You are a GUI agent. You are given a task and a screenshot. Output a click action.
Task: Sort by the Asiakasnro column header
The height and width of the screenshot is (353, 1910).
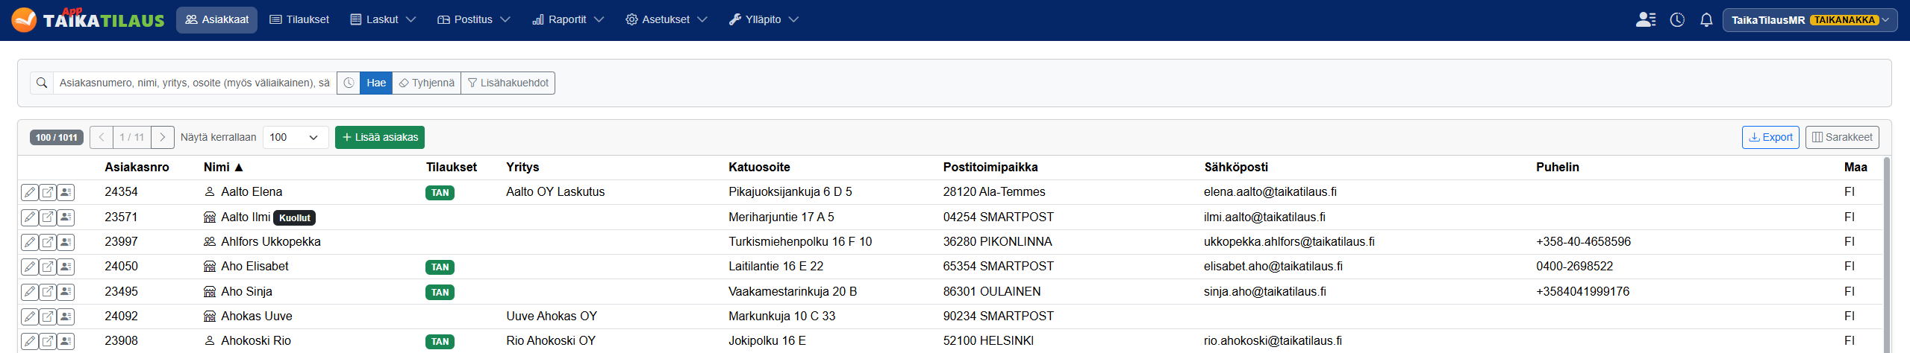(137, 167)
